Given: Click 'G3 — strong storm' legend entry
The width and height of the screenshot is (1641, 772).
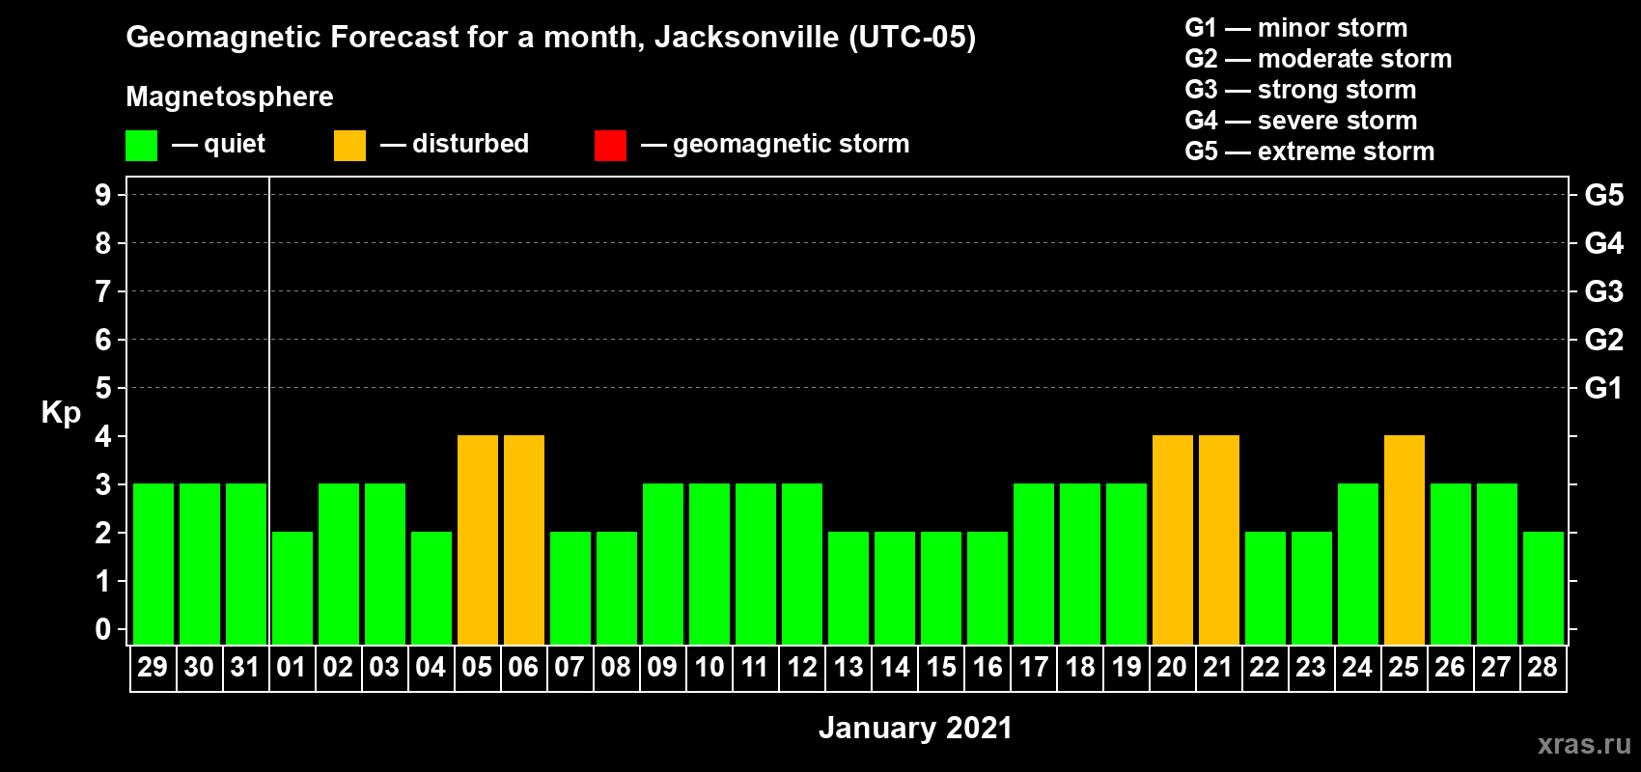Looking at the screenshot, I should (x=1300, y=90).
